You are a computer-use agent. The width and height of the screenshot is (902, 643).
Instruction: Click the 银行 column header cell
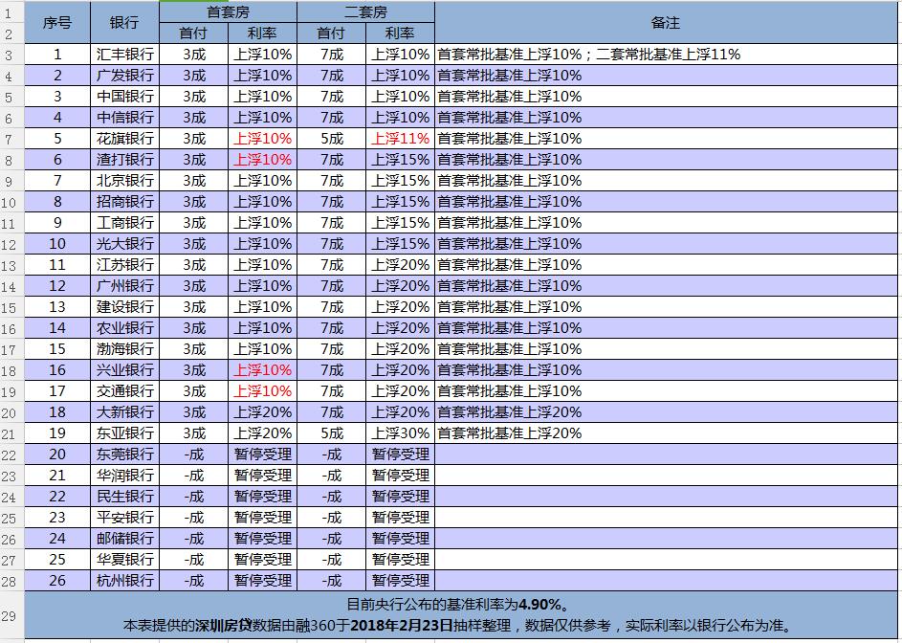124,22
